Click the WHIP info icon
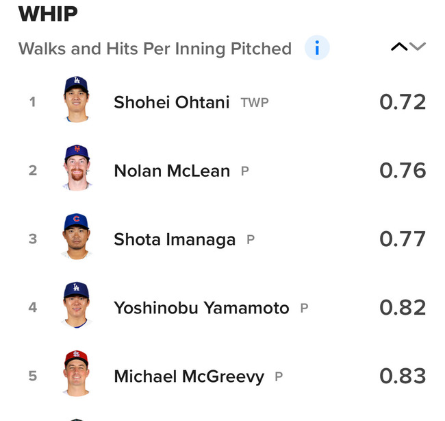445x421 pixels. 317,48
